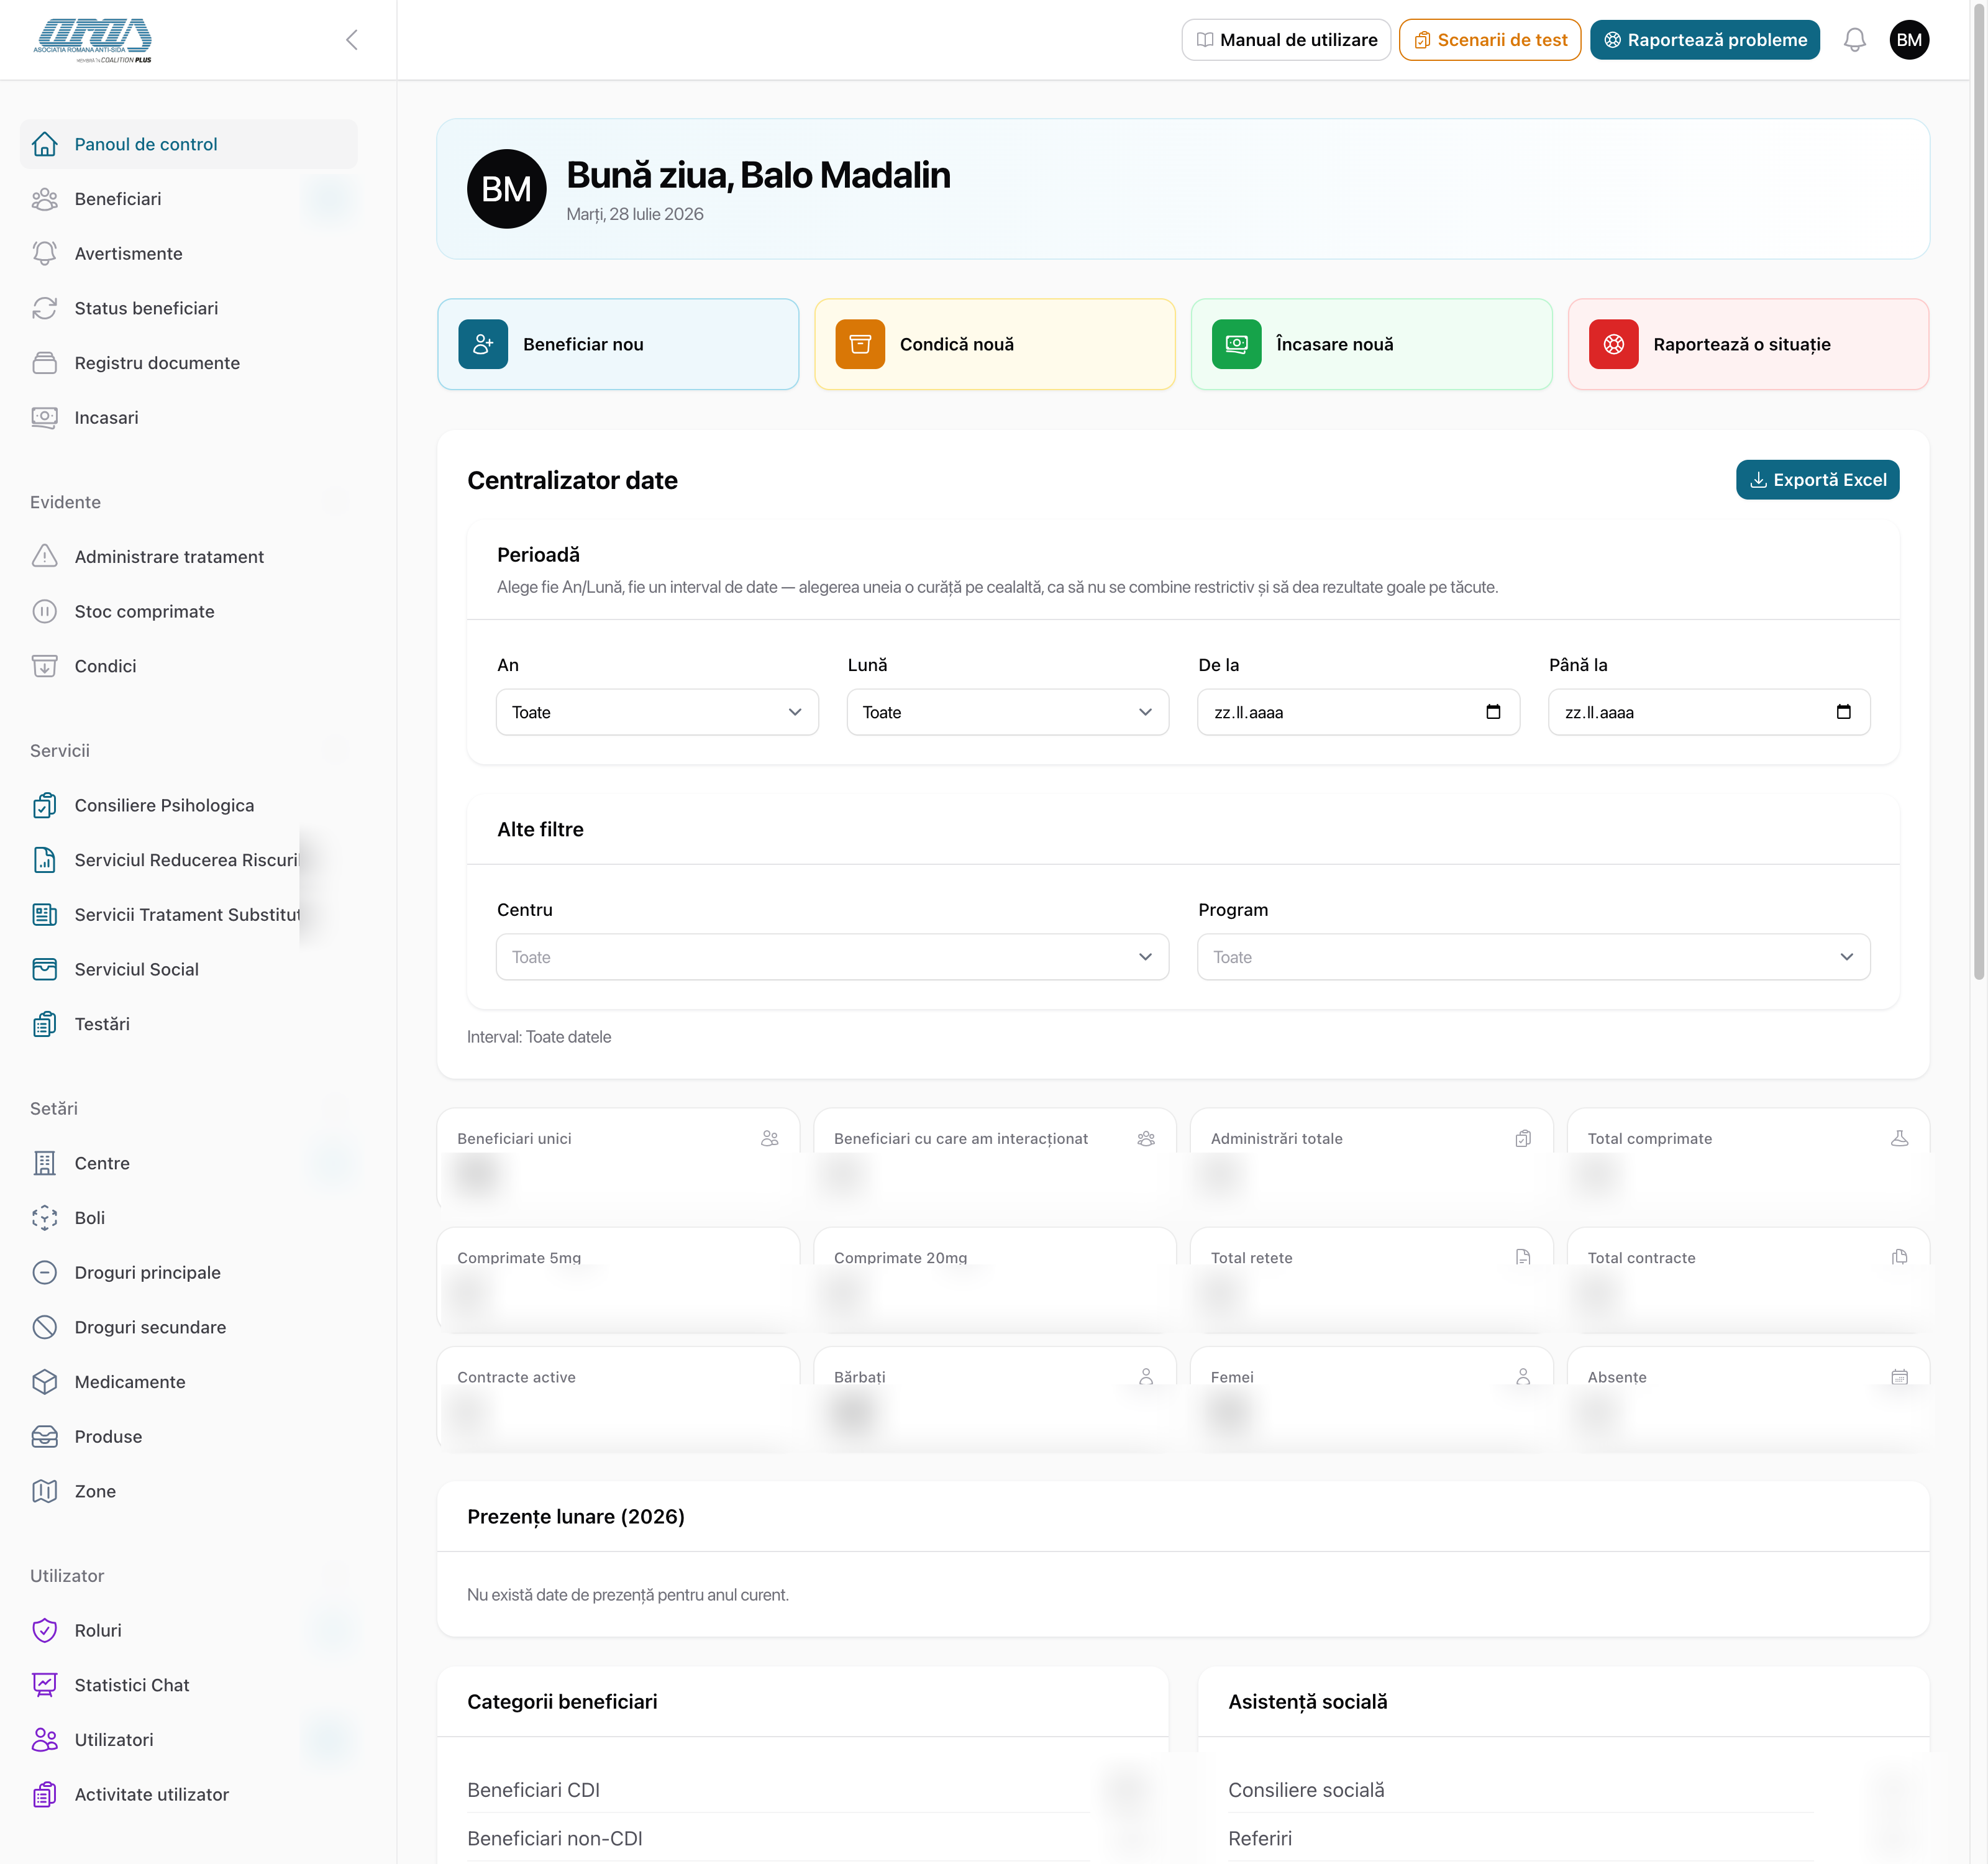
Task: Click the Administrări totale clipboard icon
Action: point(1523,1138)
